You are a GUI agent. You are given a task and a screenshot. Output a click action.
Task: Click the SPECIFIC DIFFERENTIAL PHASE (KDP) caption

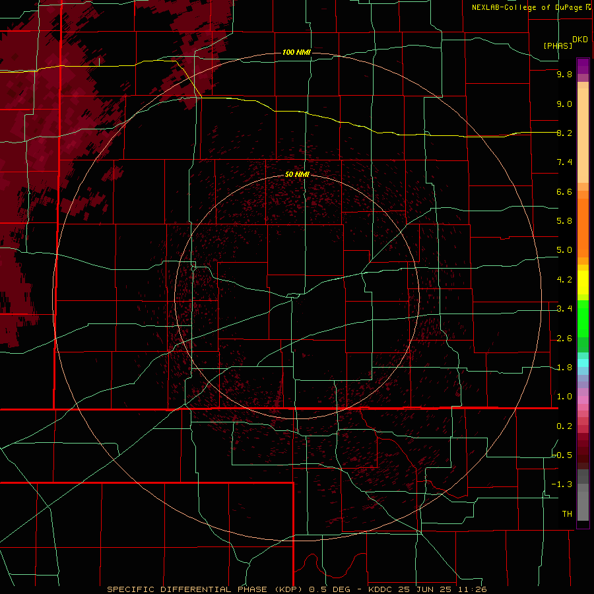pos(206,589)
